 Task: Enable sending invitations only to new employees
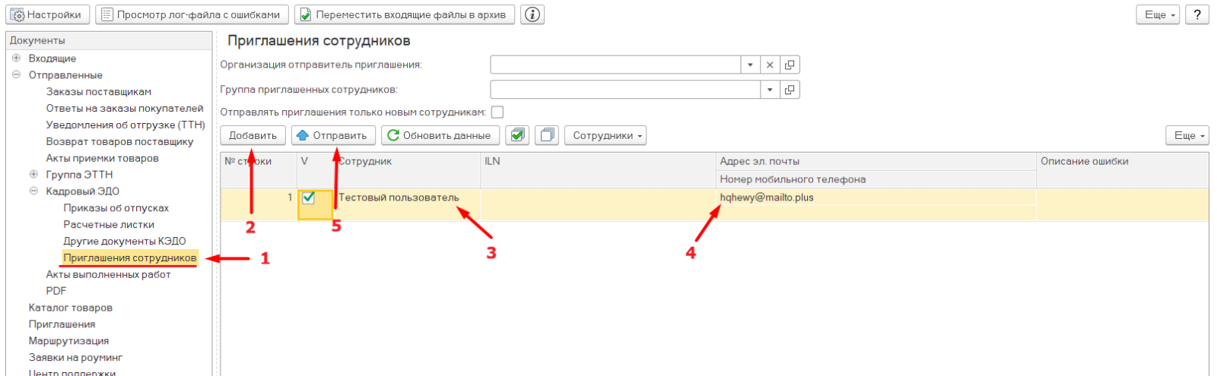tap(497, 112)
